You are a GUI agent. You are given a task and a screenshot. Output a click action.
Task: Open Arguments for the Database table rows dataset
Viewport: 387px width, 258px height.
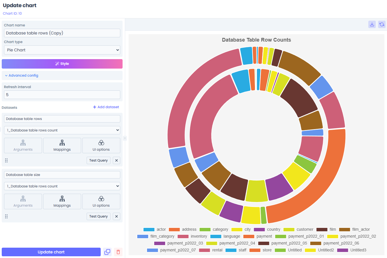(23, 146)
